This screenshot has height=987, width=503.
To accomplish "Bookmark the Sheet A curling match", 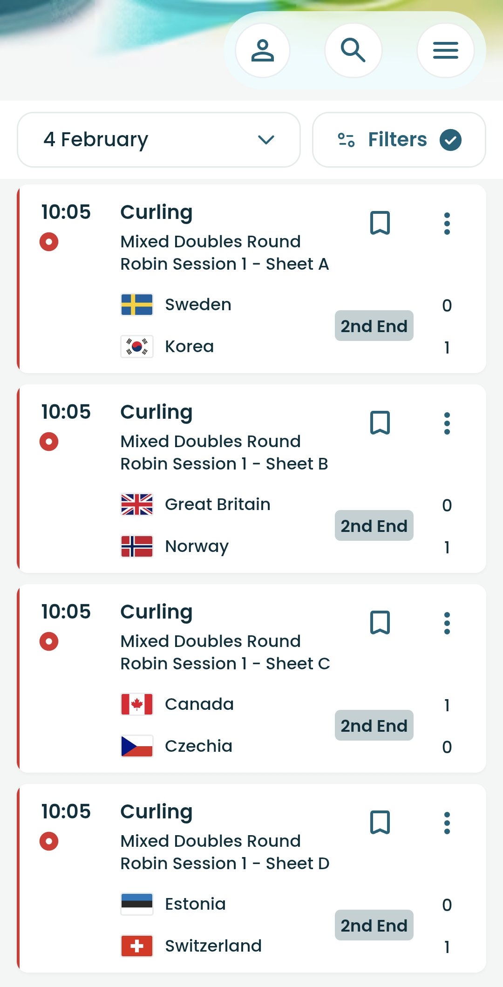I will pyautogui.click(x=380, y=223).
